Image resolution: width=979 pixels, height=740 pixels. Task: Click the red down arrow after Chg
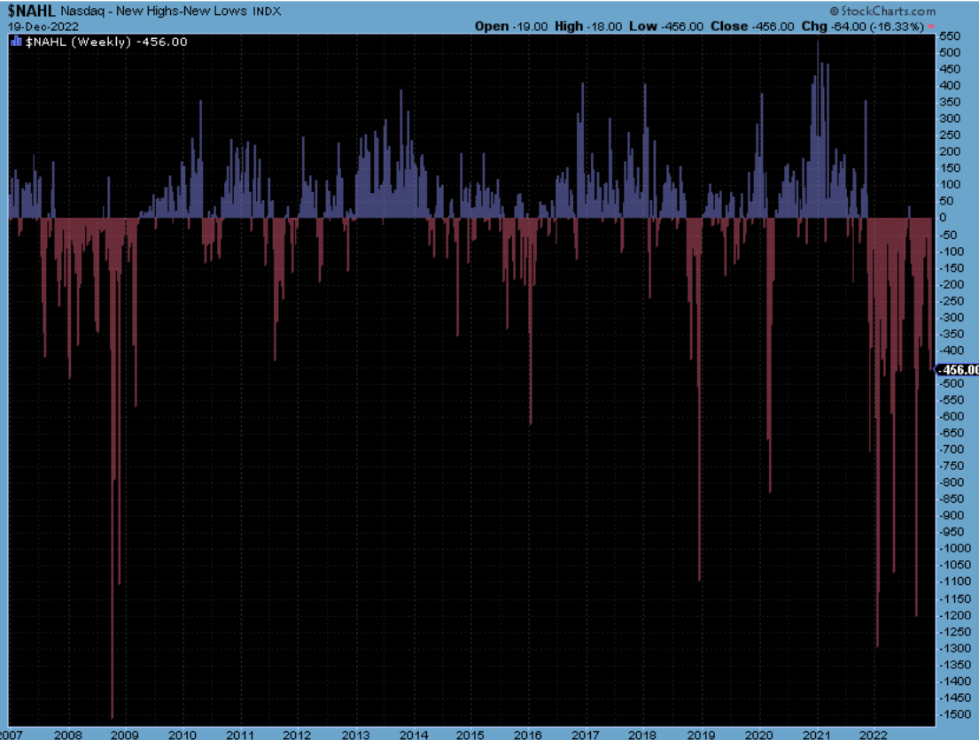[x=930, y=27]
